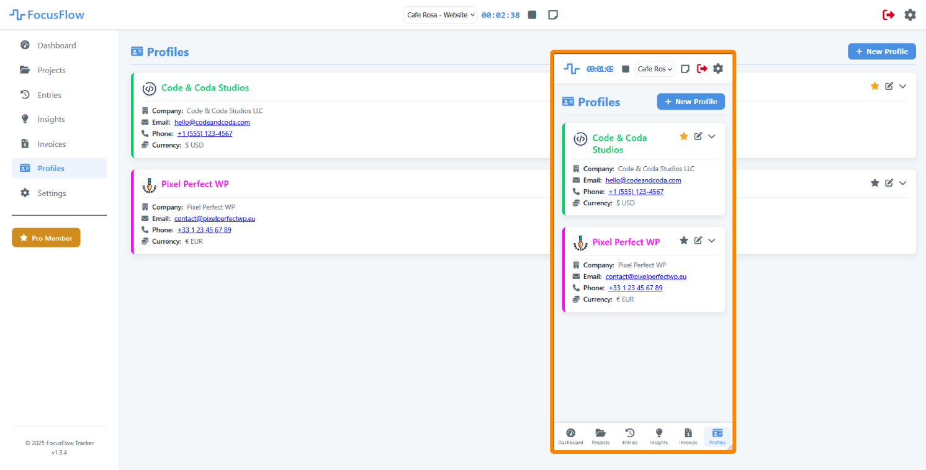Click the red logout icon in main header

tap(889, 15)
